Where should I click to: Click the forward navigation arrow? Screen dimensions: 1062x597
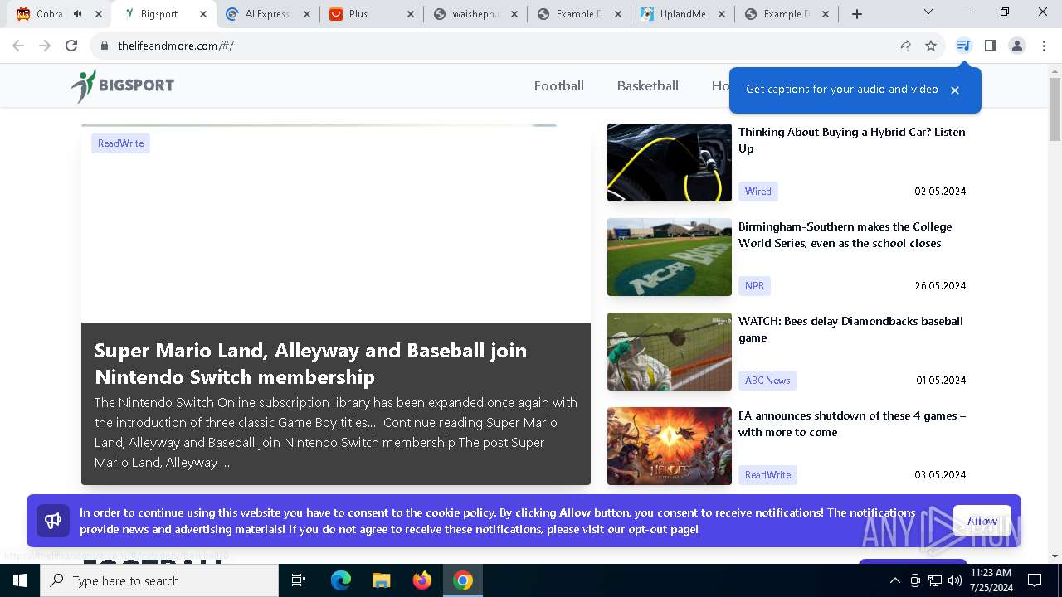pos(45,46)
